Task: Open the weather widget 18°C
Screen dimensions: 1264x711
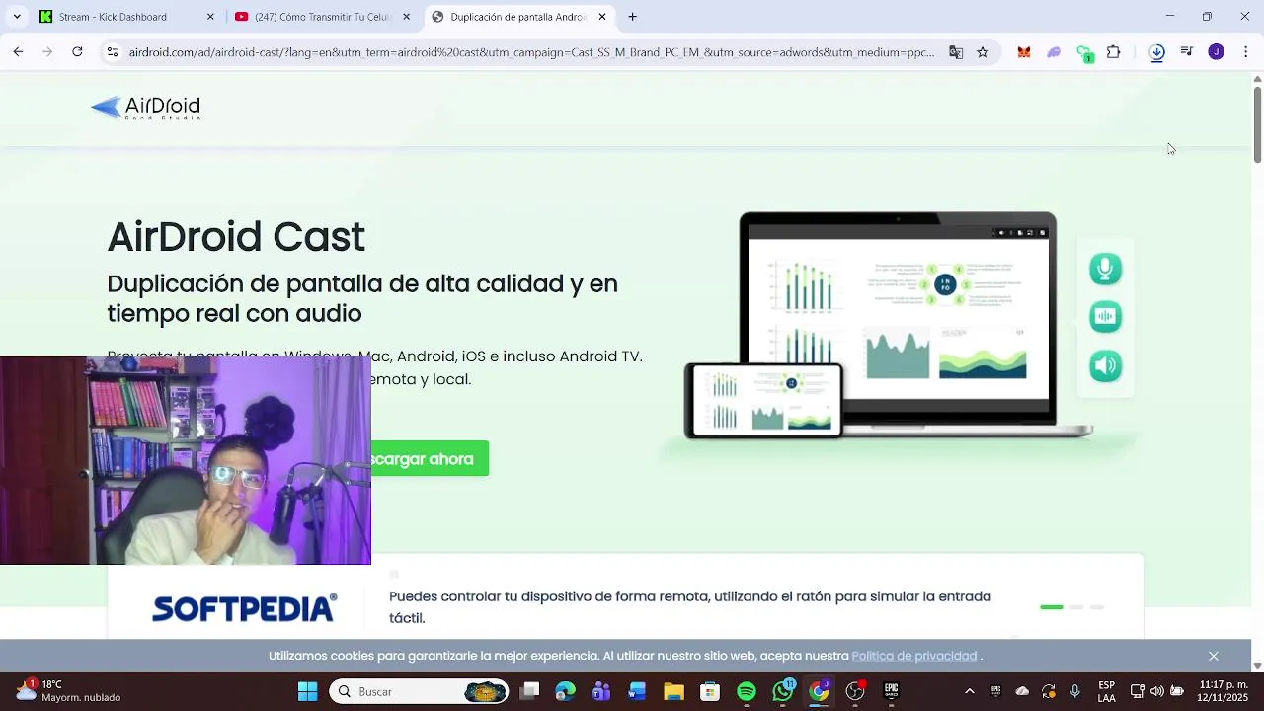Action: [x=68, y=691]
